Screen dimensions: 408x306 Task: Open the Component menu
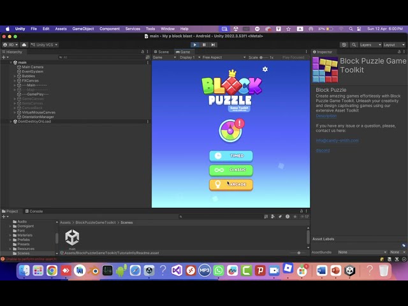click(x=110, y=29)
